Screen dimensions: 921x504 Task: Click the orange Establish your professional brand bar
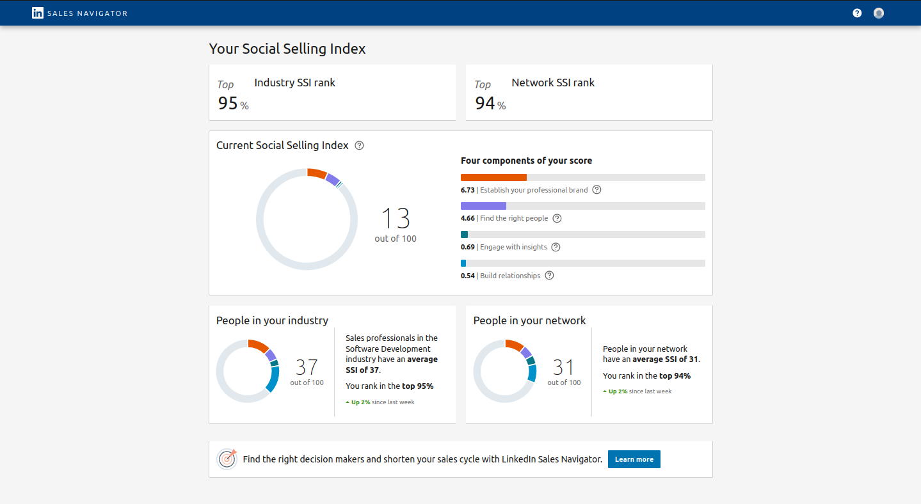pyautogui.click(x=493, y=177)
